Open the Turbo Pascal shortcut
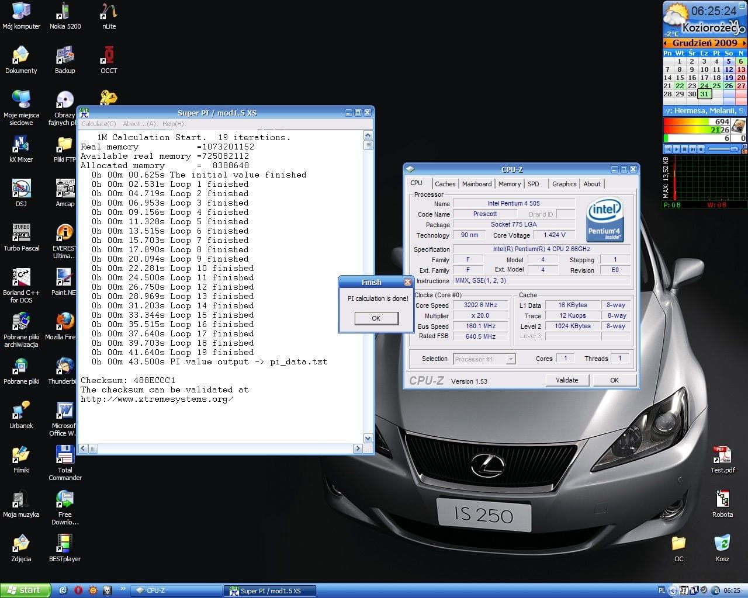 pos(21,238)
